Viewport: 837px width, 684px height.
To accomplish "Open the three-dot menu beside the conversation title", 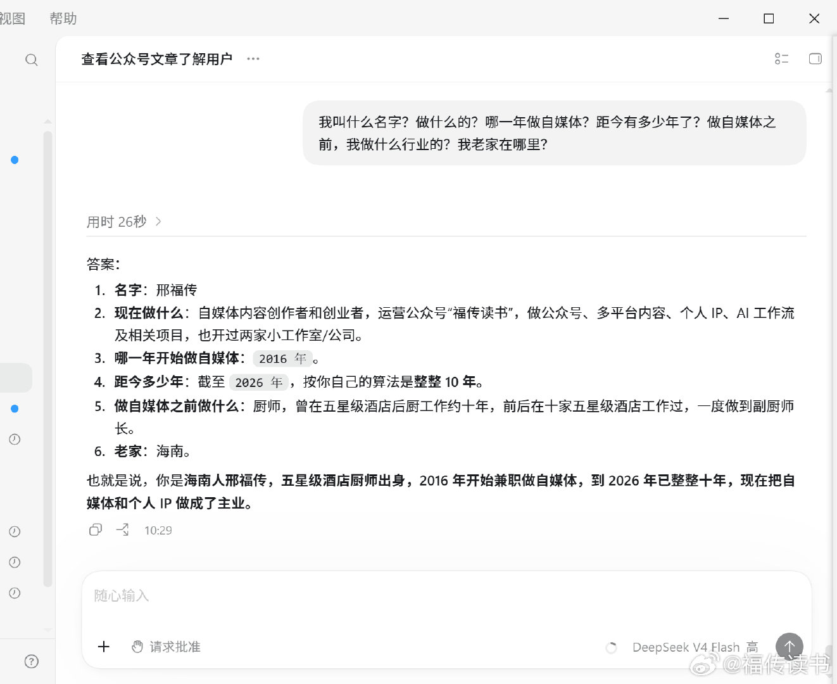I will click(x=253, y=59).
